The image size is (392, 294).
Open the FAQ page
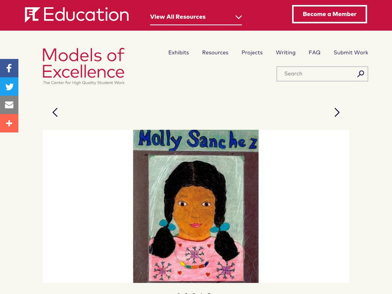pos(315,52)
